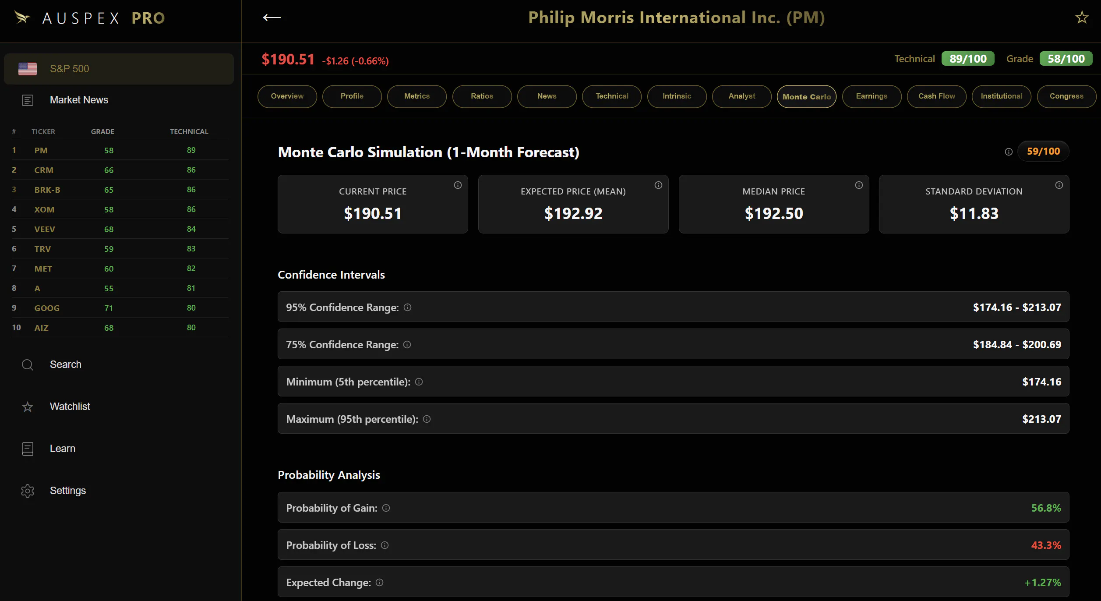Select AIZ ticker row
Viewport: 1101px width, 601px height.
(120, 328)
